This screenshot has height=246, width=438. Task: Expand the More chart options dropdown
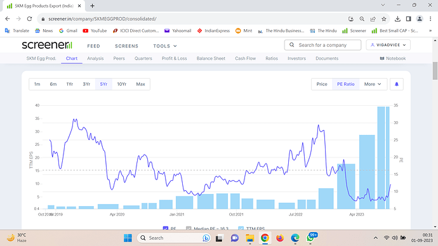pos(373,84)
